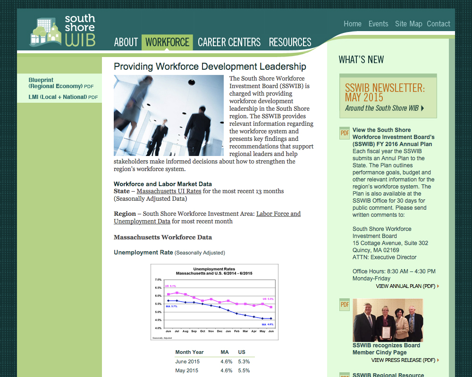Click the Unemployment Rate (Seasonally Adjusted) heading
The height and width of the screenshot is (377, 472).
pyautogui.click(x=169, y=253)
